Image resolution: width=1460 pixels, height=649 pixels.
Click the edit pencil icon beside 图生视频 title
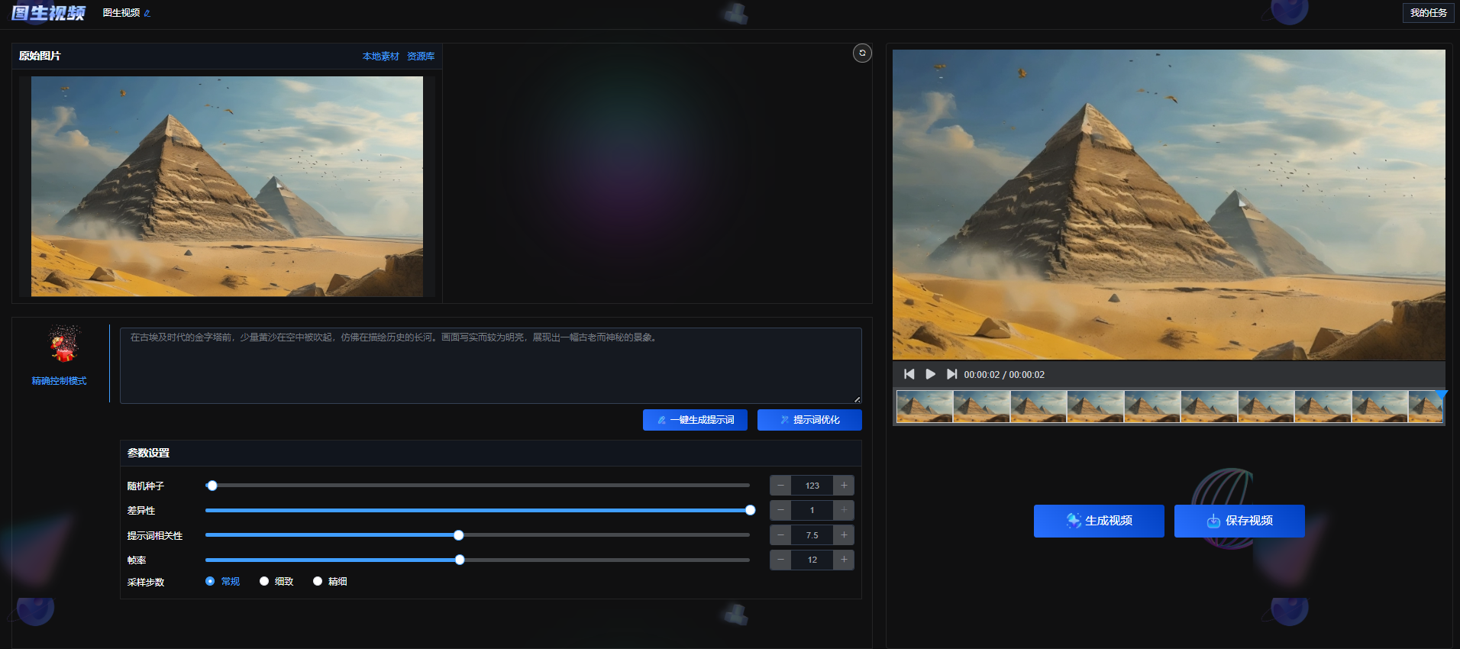pos(147,13)
